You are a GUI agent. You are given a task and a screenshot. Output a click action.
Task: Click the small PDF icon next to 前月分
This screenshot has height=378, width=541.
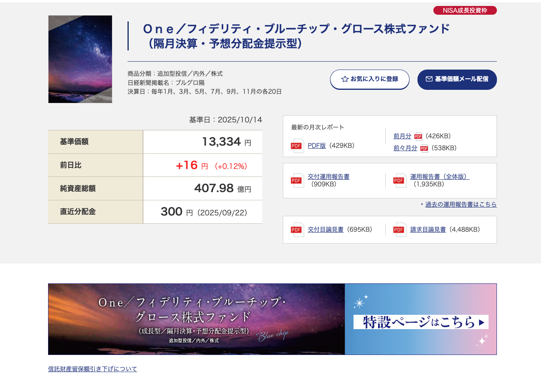coord(418,136)
